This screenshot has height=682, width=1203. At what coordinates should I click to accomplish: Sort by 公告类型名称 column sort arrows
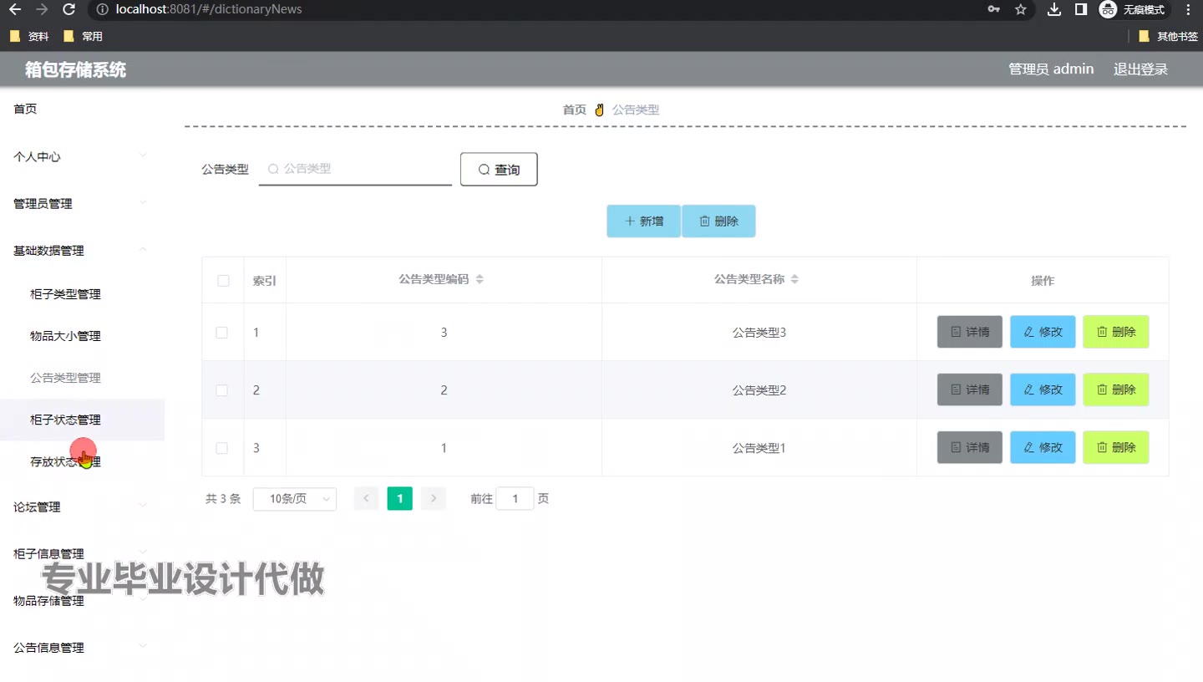point(794,280)
